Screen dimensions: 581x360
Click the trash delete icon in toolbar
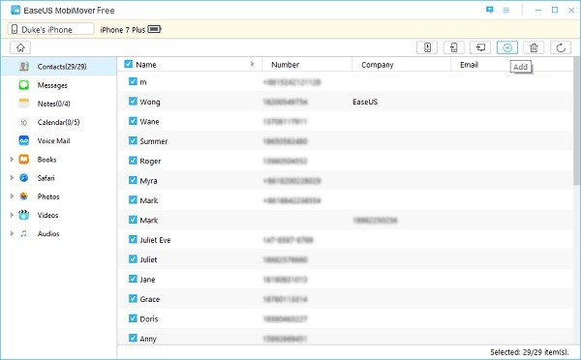[534, 47]
